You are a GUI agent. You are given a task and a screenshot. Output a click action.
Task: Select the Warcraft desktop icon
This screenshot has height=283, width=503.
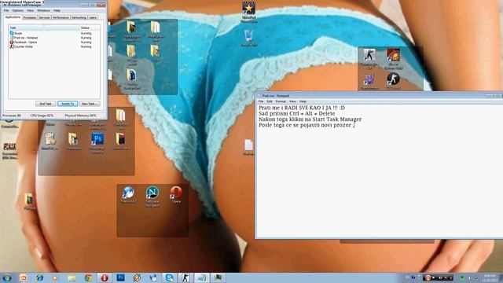[x=393, y=55]
